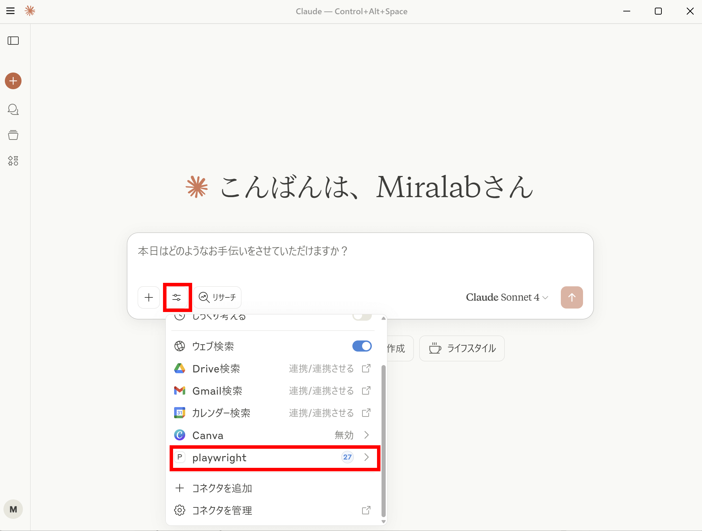Click 連携/連携させる for Gmail検索
Screen dimensions: 702x531
[x=321, y=390]
